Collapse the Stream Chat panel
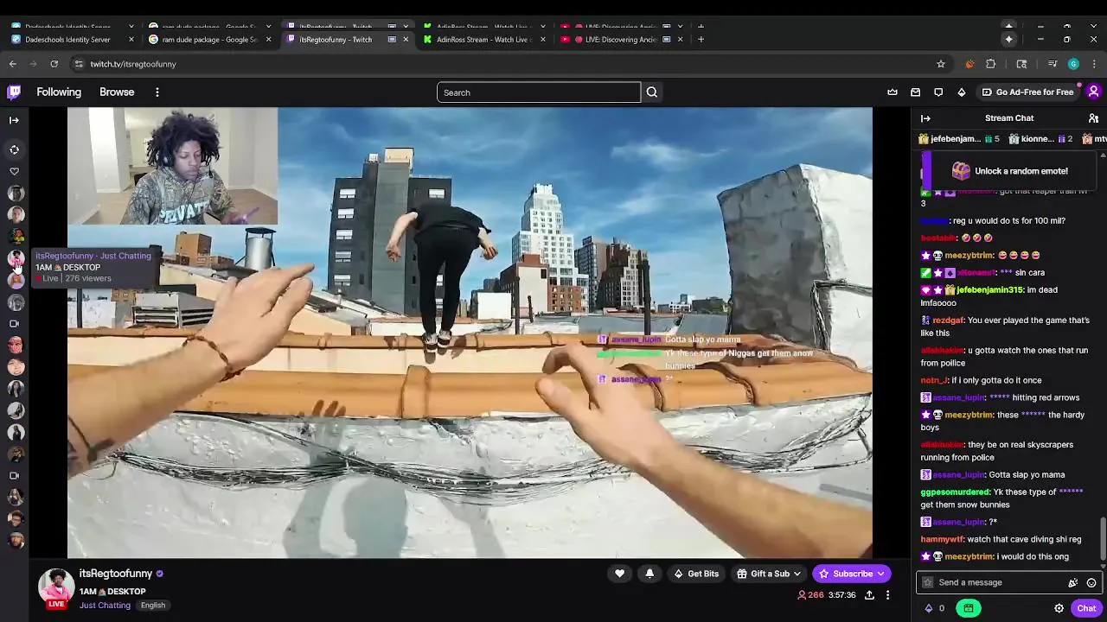 (x=925, y=118)
